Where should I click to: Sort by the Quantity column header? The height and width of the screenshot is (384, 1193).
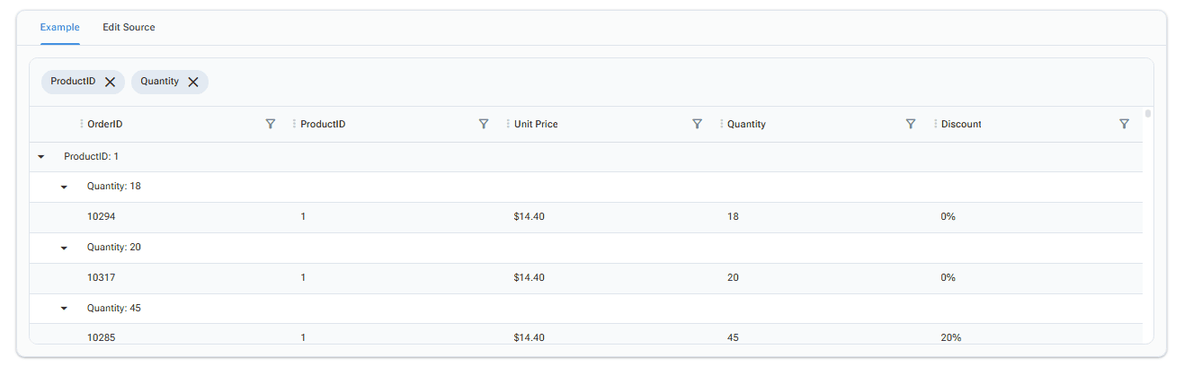tap(746, 124)
